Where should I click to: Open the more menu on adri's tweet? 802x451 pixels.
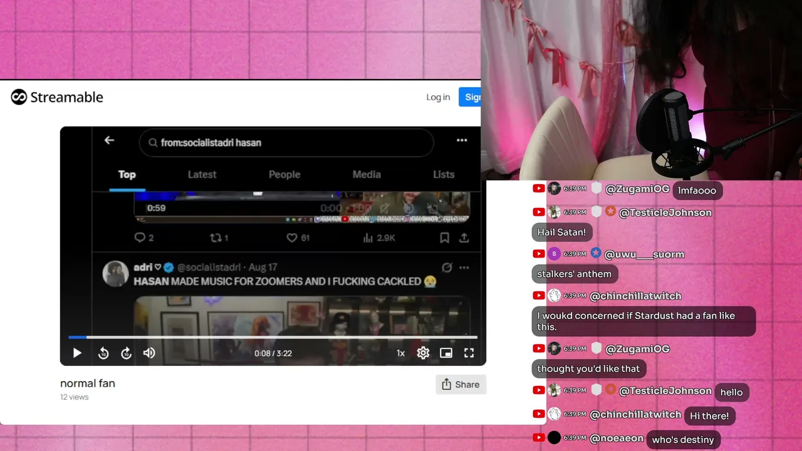[x=464, y=267]
